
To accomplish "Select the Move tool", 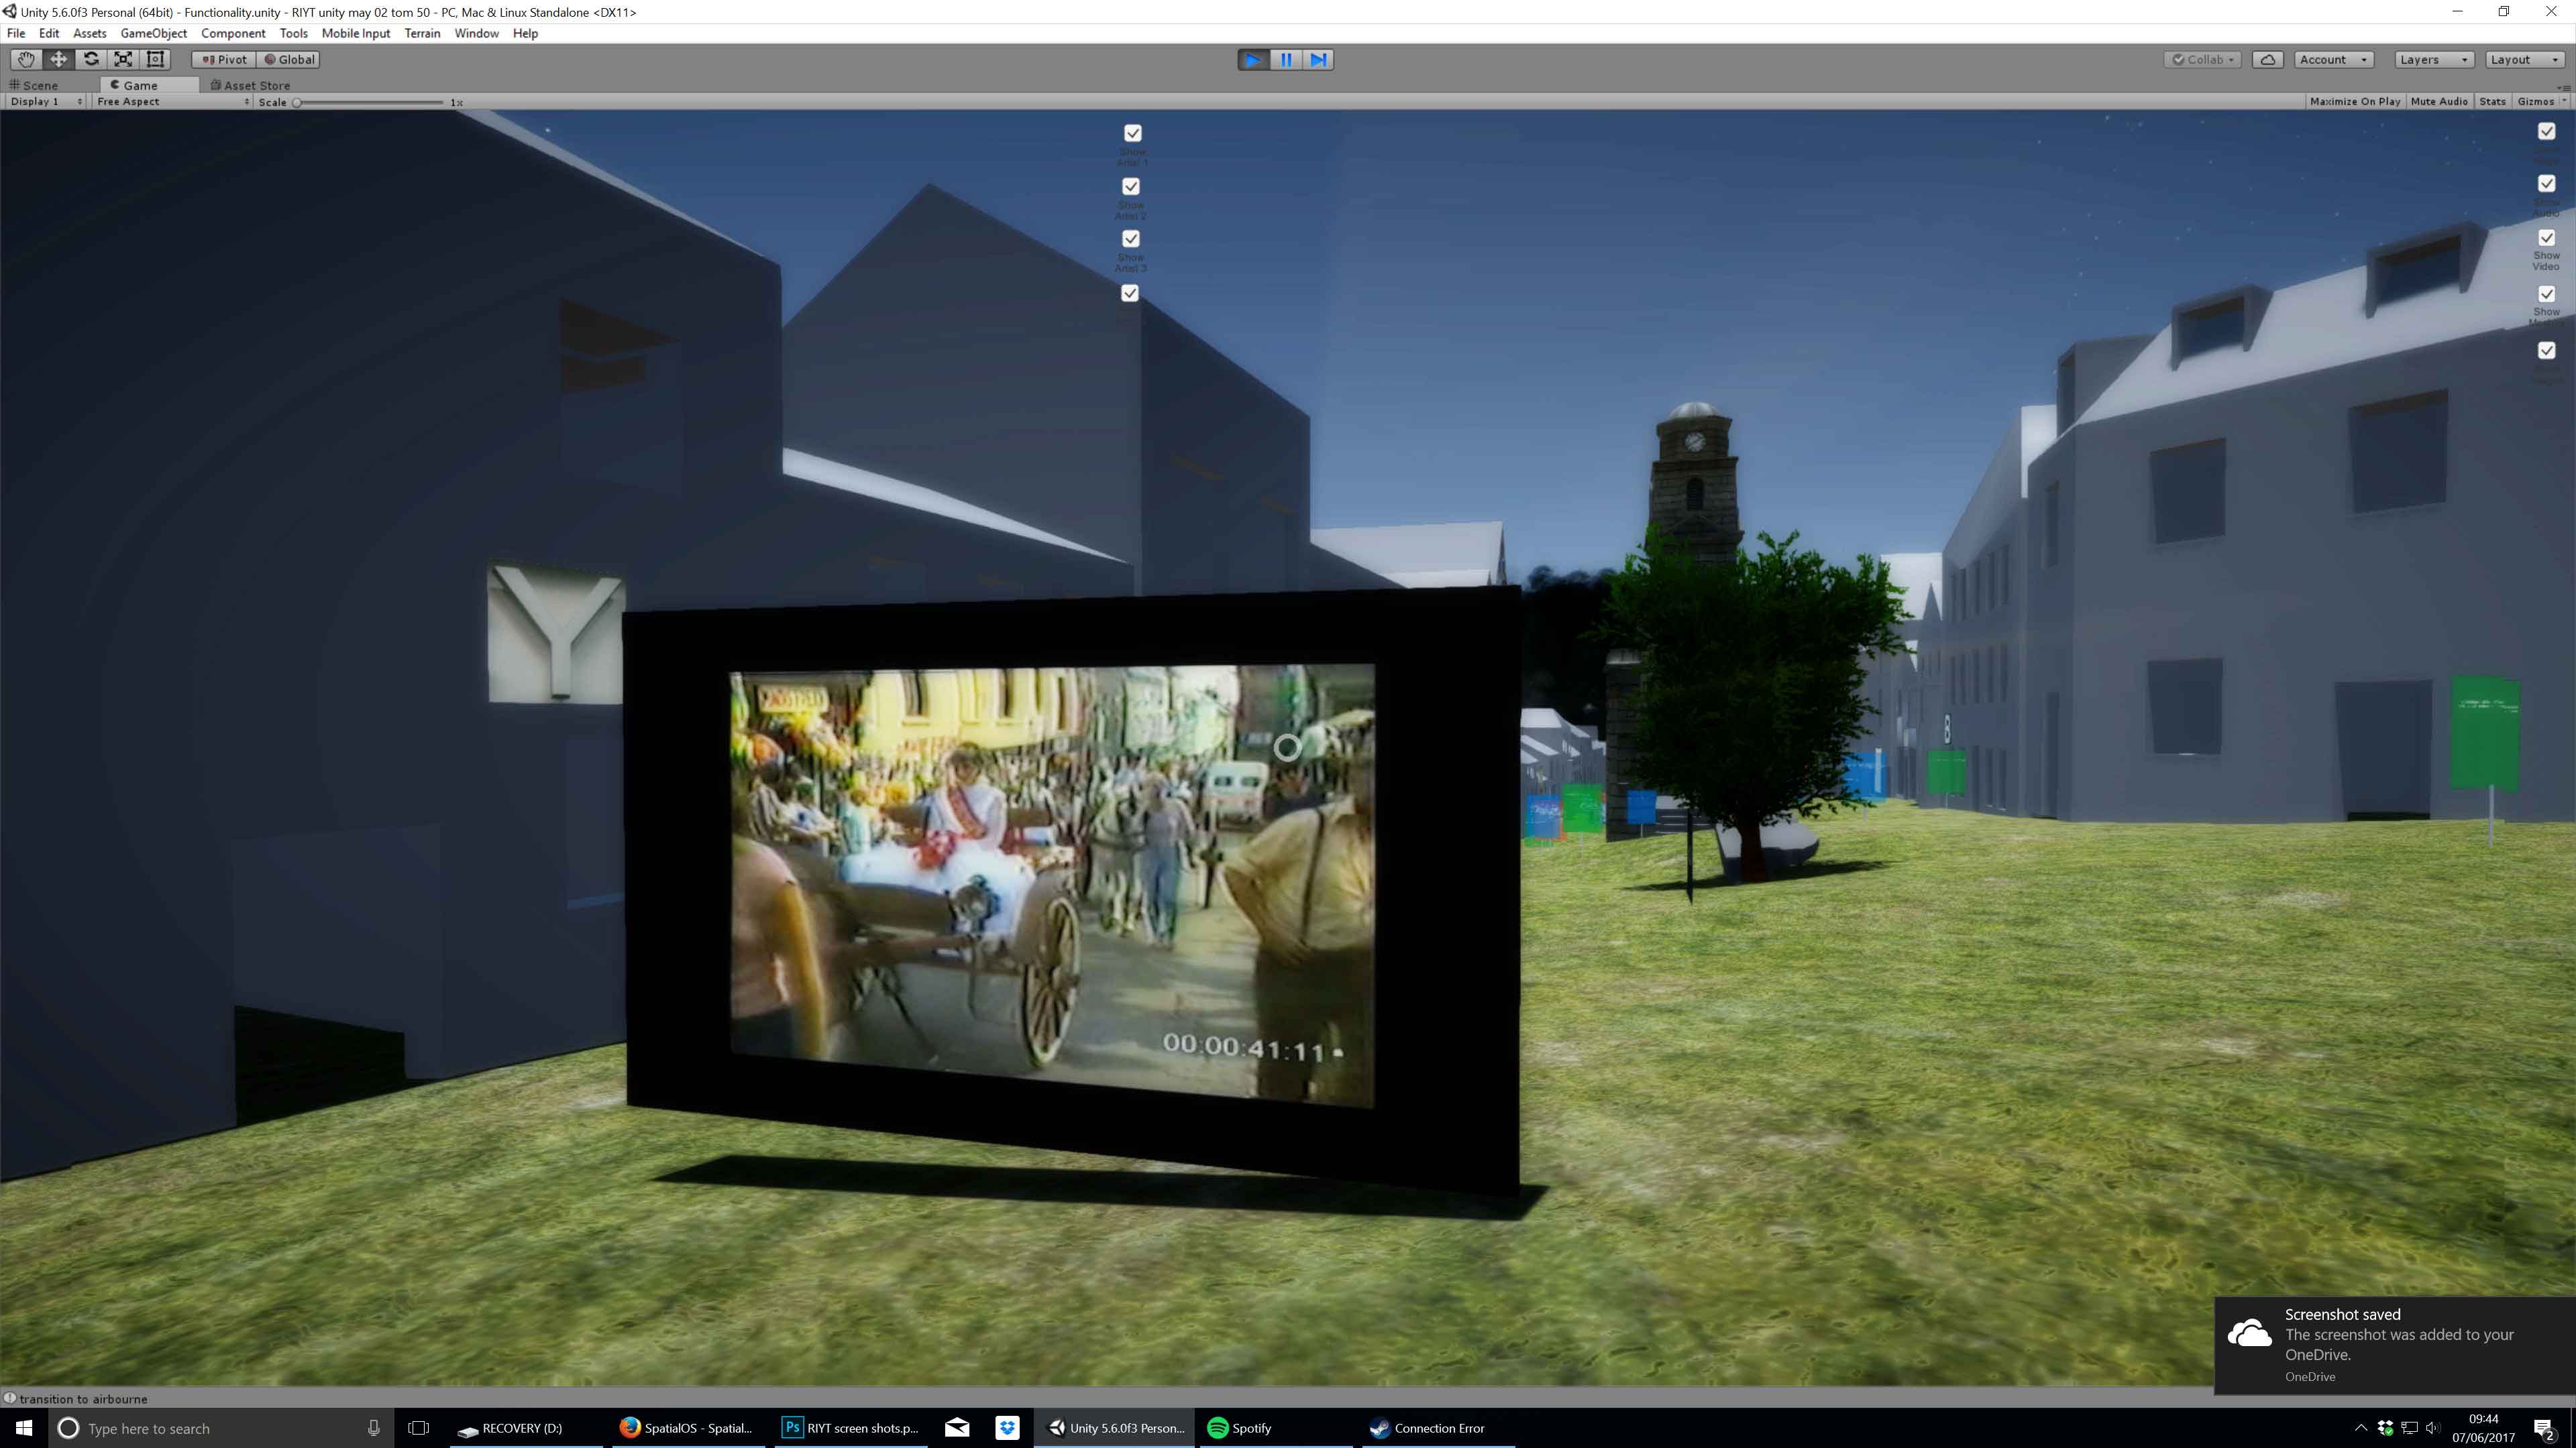I will [x=58, y=59].
